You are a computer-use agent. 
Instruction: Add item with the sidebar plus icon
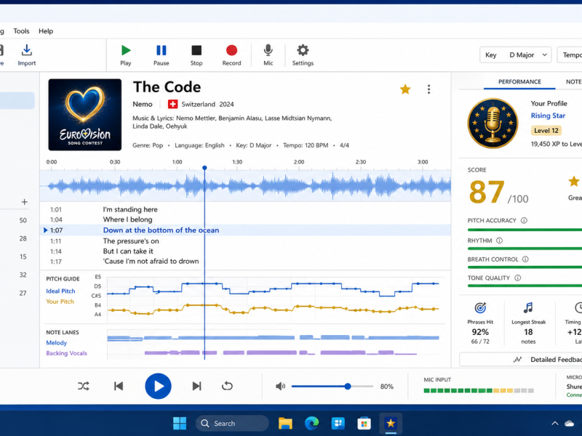25,202
